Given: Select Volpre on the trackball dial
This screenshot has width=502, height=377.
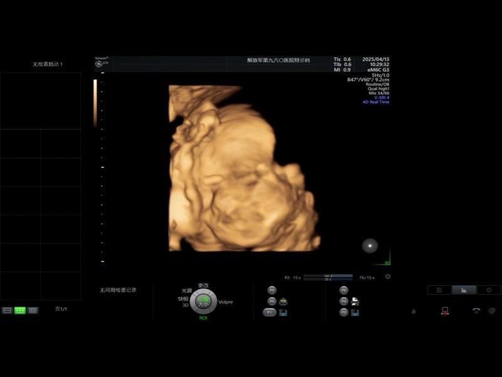Looking at the screenshot, I should tap(226, 302).
